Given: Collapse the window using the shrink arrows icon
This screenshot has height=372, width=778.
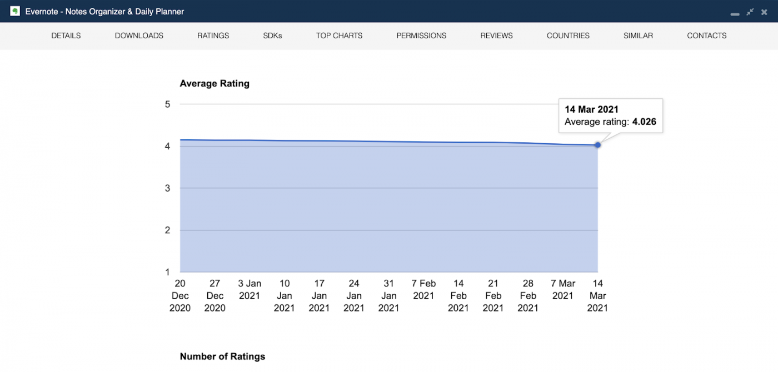Looking at the screenshot, I should tap(750, 12).
